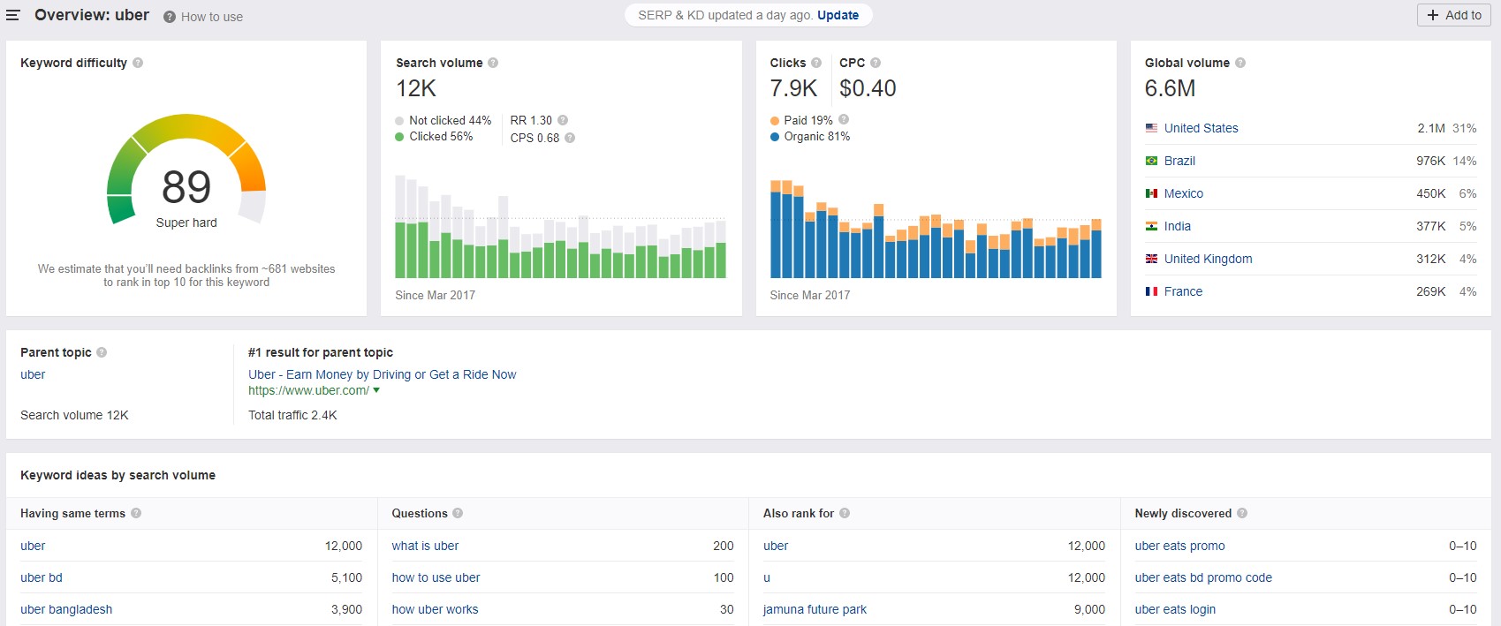Click the uber parent topic link
Image resolution: width=1501 pixels, height=626 pixels.
click(33, 374)
